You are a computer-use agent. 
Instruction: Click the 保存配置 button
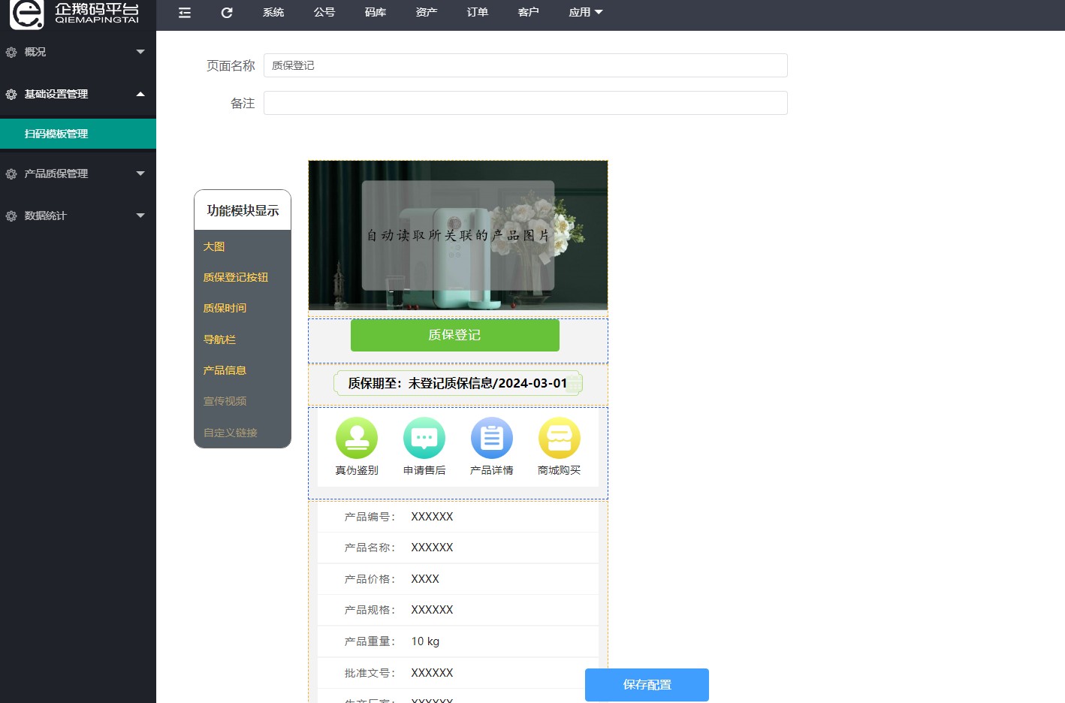click(647, 685)
